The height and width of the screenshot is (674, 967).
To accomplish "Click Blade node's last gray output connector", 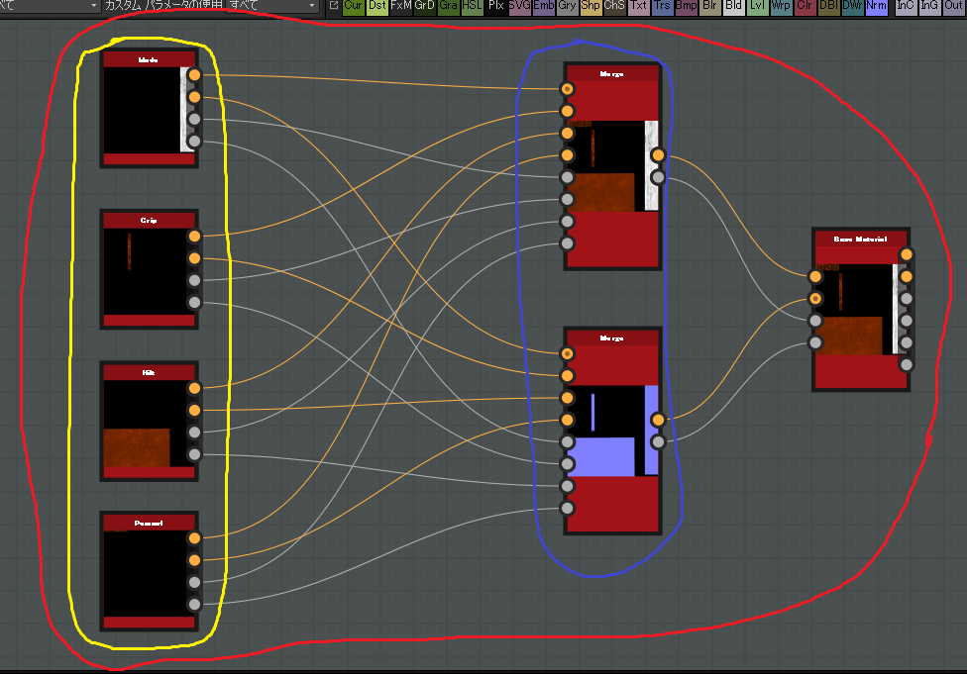I will [194, 142].
